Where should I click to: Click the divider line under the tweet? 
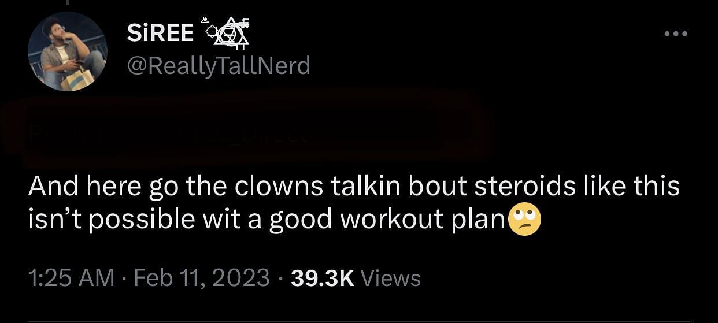coord(359,320)
